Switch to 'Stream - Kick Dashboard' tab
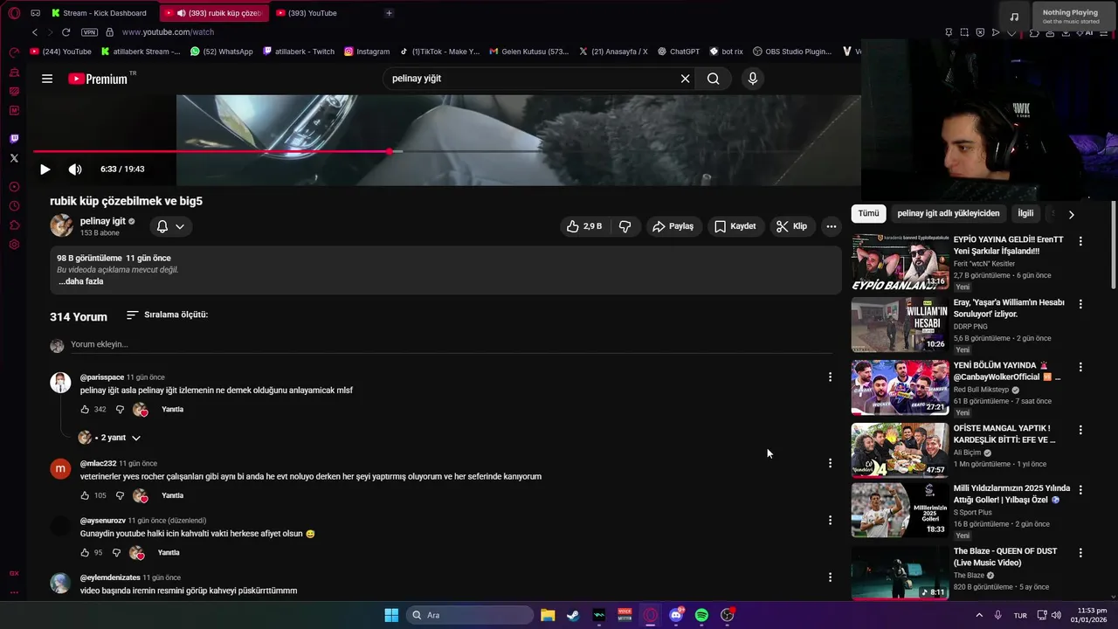 pos(100,13)
